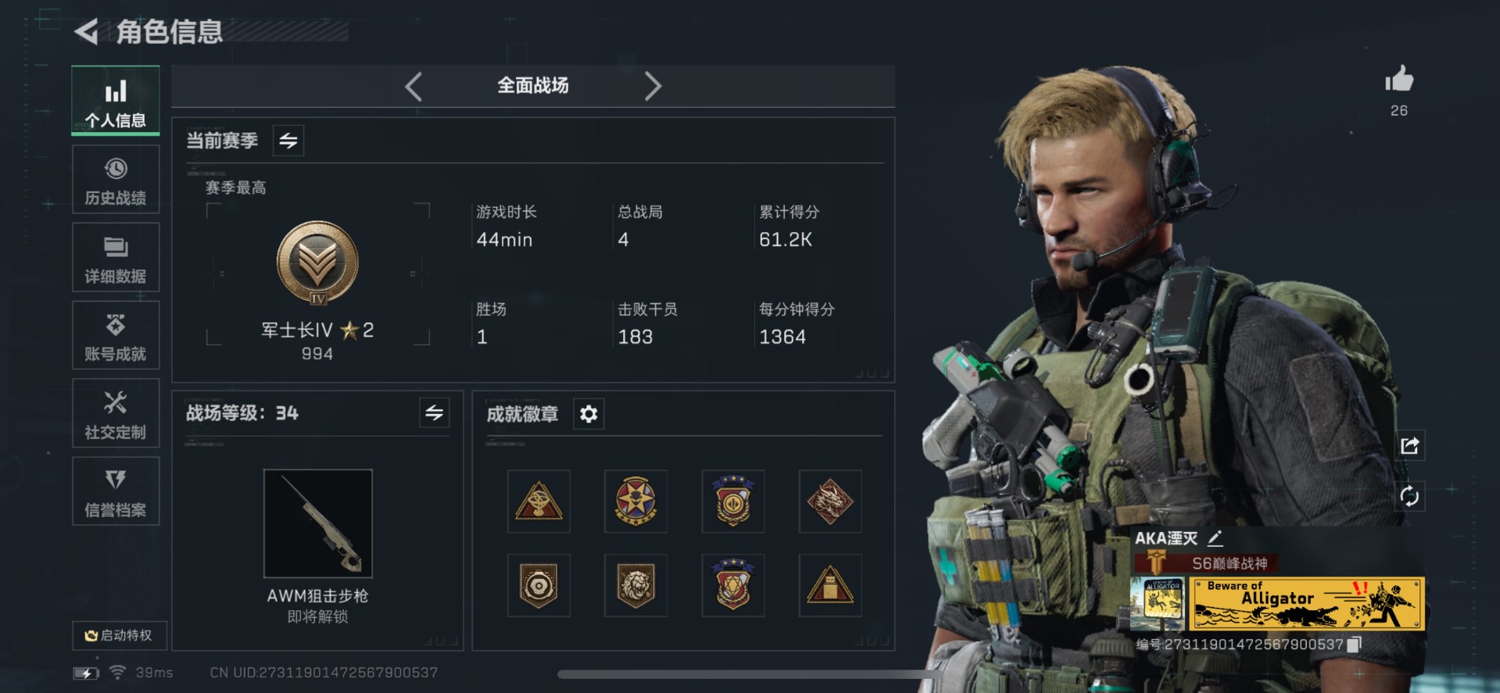Toggle the 当前赛季 season switch
Viewport: 1500px width, 693px height.
point(288,141)
